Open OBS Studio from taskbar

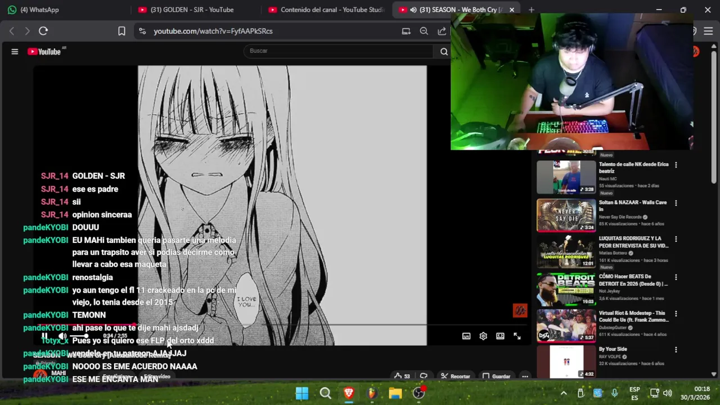point(418,393)
